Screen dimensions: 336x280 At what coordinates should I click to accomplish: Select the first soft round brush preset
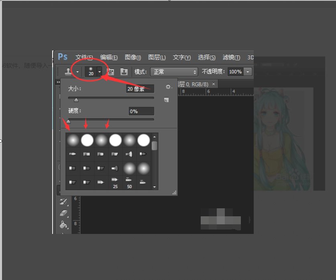tap(73, 140)
